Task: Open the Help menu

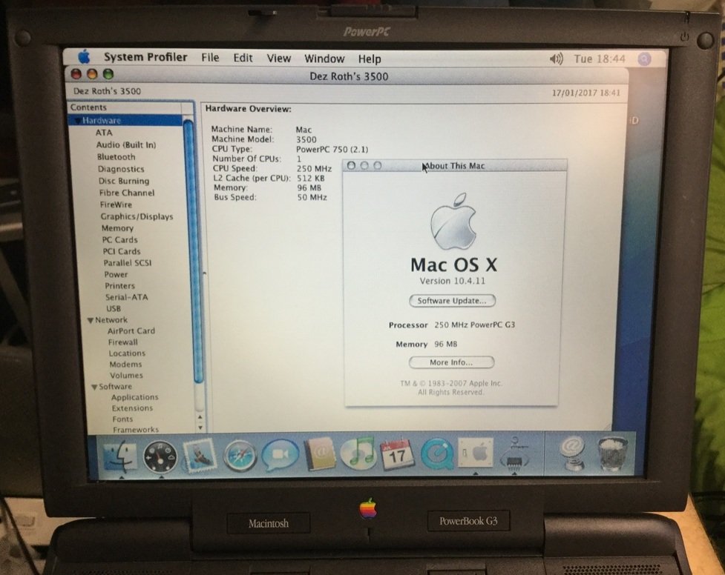Action: click(370, 59)
